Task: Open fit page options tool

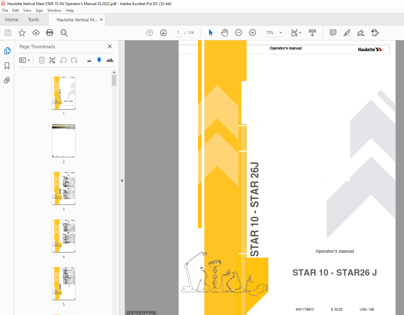Action: tap(294, 33)
